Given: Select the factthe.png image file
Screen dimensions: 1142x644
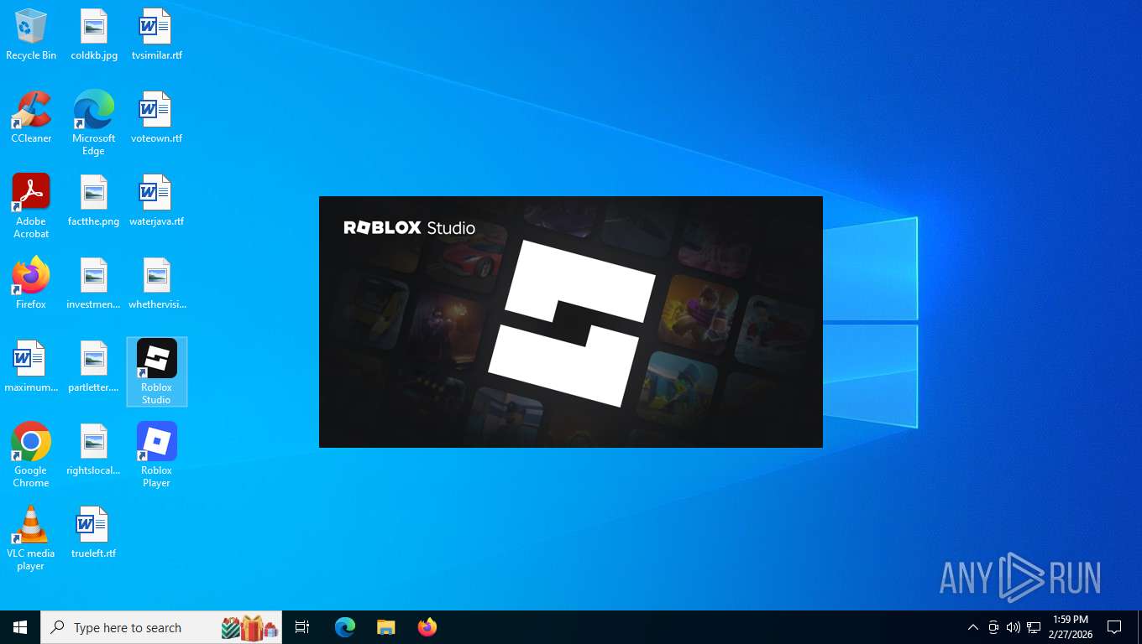Looking at the screenshot, I should pyautogui.click(x=94, y=200).
